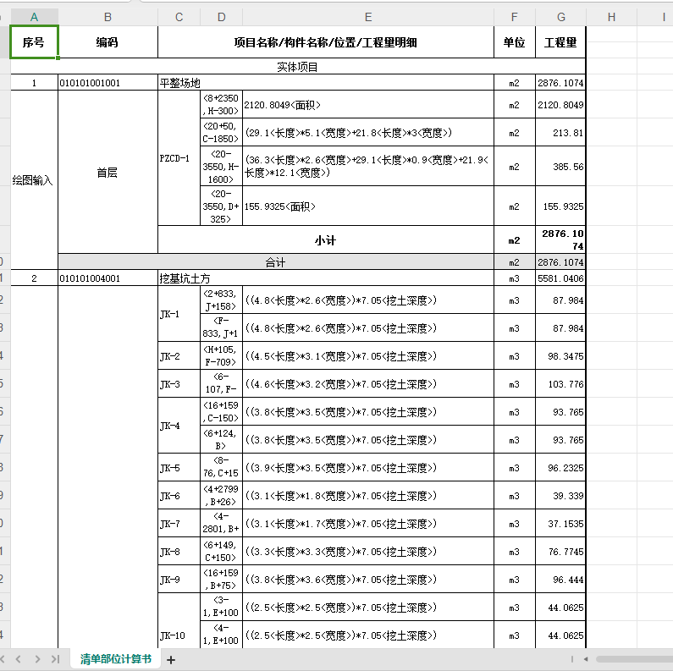Select the 155.9325<面积> cell
This screenshot has height=671, width=673.
[x=368, y=206]
